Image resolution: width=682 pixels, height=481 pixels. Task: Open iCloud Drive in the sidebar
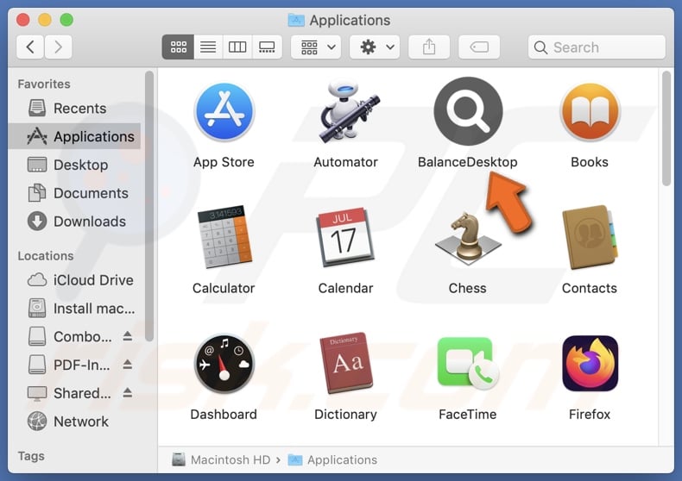[x=74, y=280]
